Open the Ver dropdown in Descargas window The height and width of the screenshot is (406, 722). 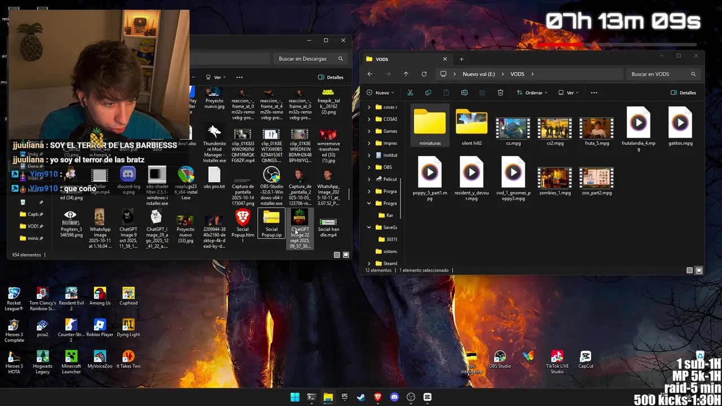click(x=215, y=77)
